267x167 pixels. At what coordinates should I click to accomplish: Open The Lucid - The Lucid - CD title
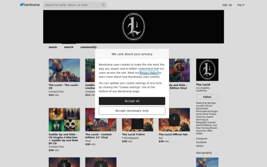[x=64, y=86]
